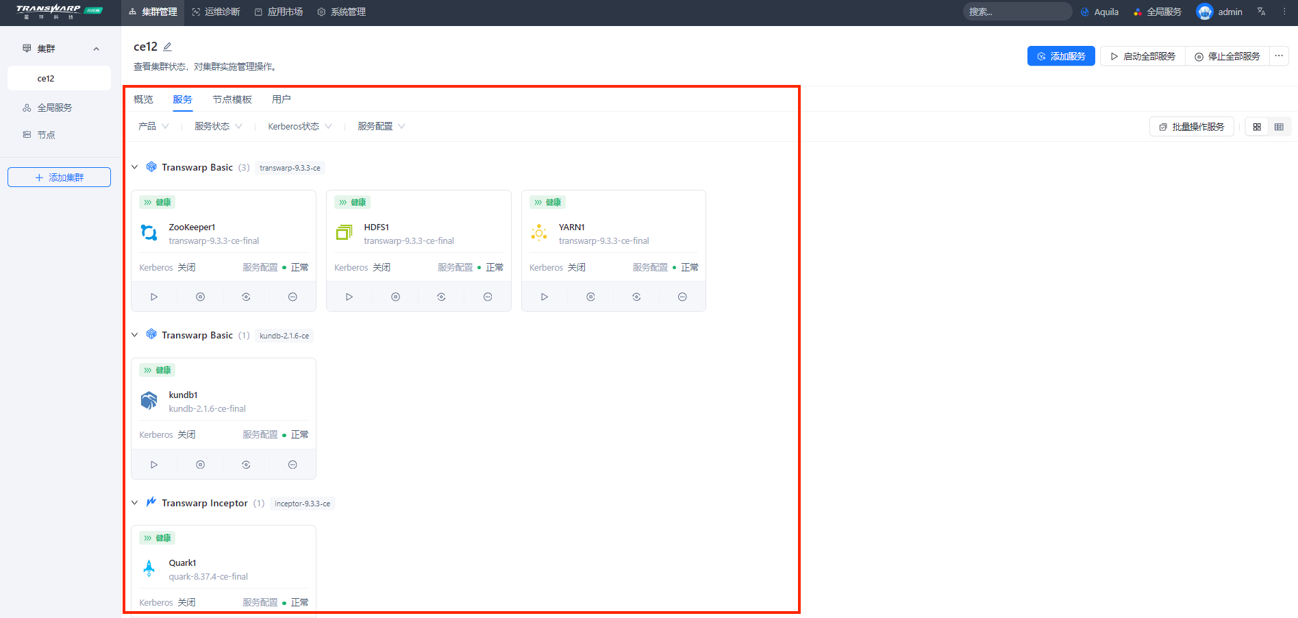Open 集群管理 in top navigation
This screenshot has height=618, width=1298.
coord(153,12)
